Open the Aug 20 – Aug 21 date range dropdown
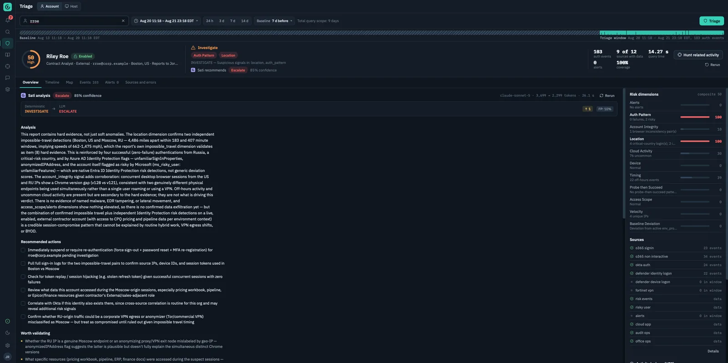 tap(166, 21)
